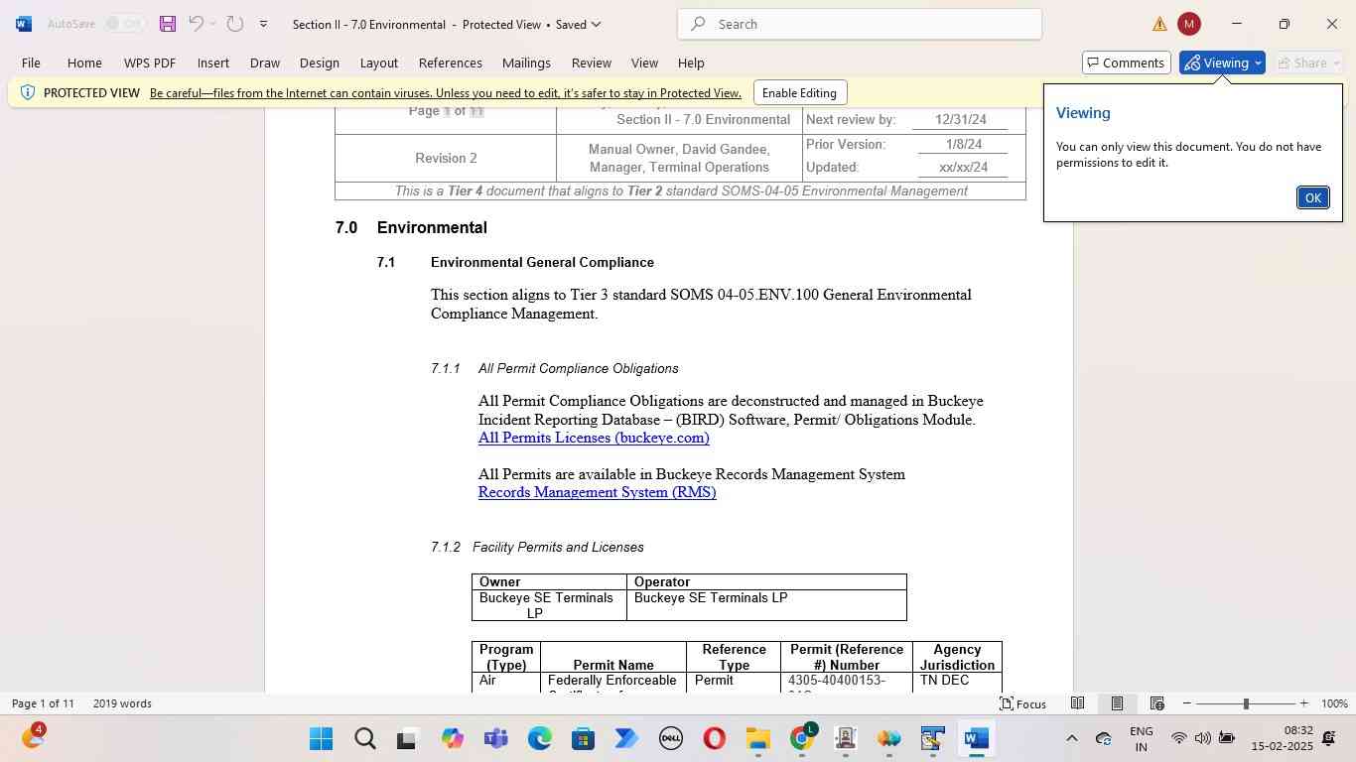This screenshot has height=762, width=1356.
Task: Open Power Automate from the taskbar
Action: 626,739
